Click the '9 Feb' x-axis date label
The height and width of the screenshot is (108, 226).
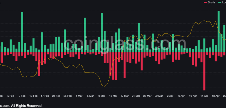pos(22,96)
